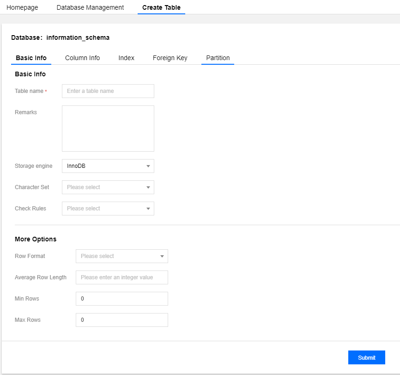Click inside the Remarks text area
This screenshot has width=400, height=375.
[108, 128]
